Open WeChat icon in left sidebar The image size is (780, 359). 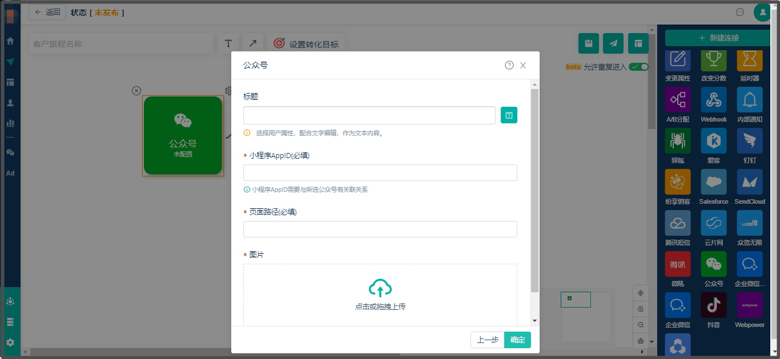click(x=10, y=152)
